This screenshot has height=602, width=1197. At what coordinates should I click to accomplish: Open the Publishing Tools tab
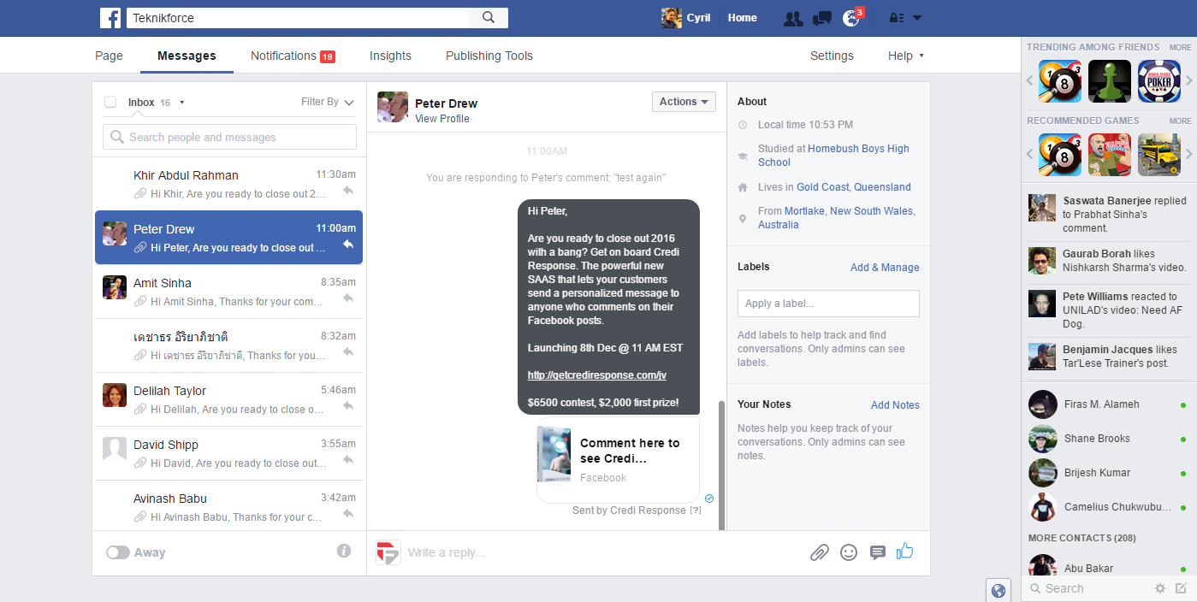pyautogui.click(x=489, y=56)
